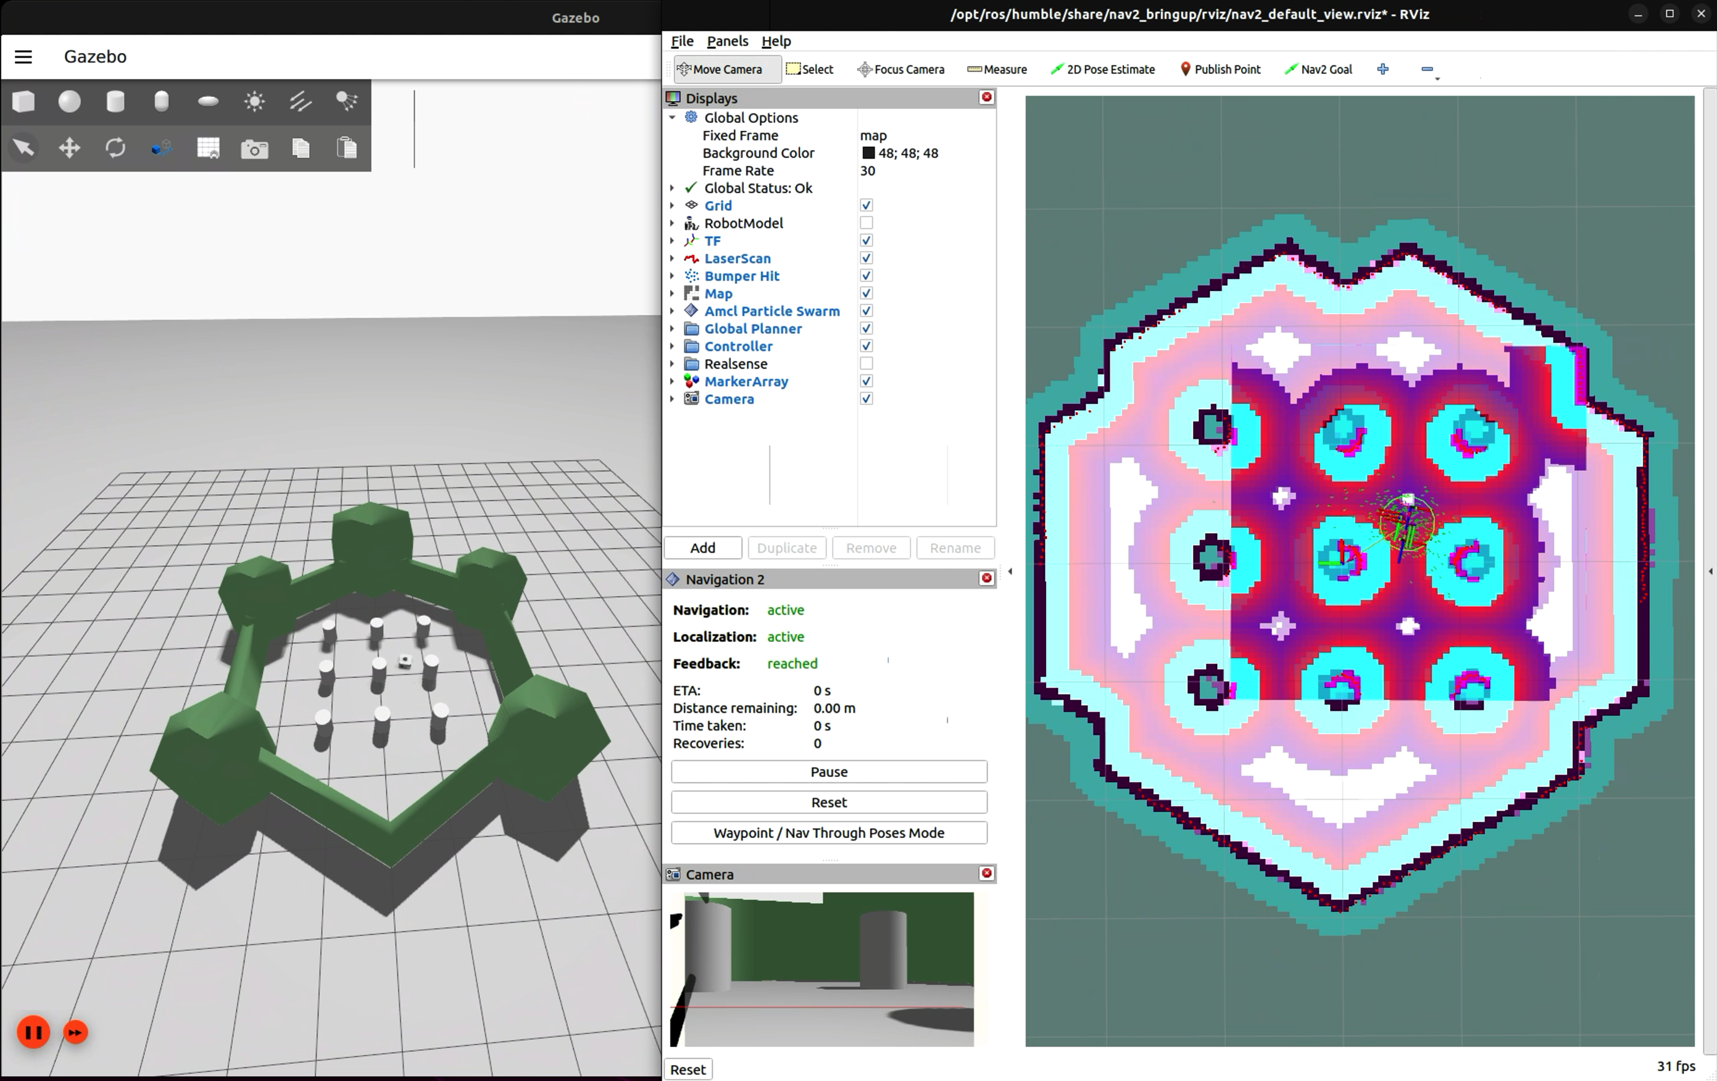The width and height of the screenshot is (1717, 1081).
Task: Choose the 2D Pose Estimate tool
Action: point(1102,69)
